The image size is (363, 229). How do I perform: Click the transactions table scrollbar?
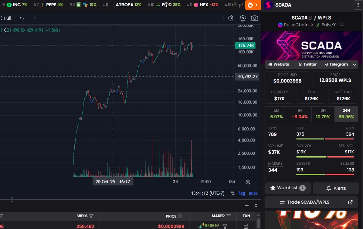pyautogui.click(x=258, y=223)
